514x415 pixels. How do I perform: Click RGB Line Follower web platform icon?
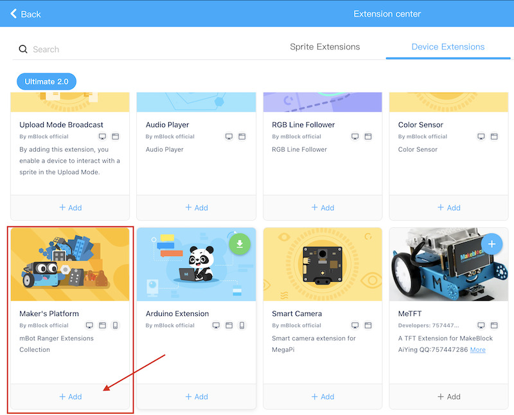[x=368, y=136]
